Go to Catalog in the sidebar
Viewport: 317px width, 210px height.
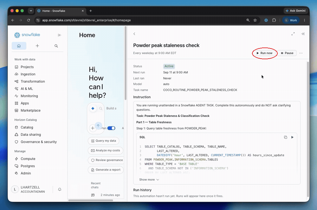click(27, 127)
